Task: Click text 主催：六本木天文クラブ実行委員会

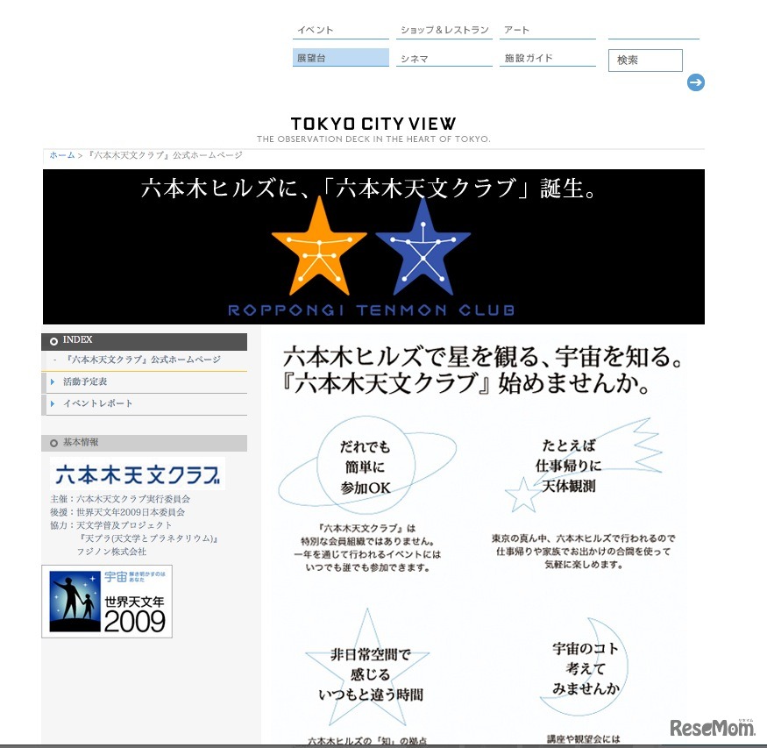Action: 120,499
